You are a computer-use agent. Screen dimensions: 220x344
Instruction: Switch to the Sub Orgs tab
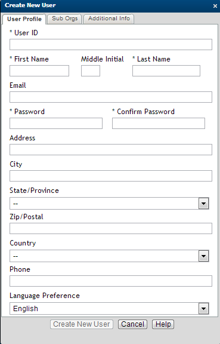[64, 19]
